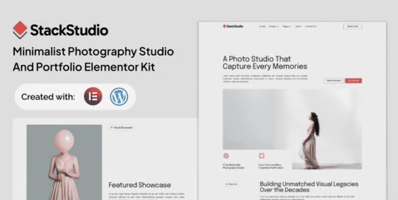
Task: Expand the Pages dropdown in the mockup nav
Action: pos(287,26)
